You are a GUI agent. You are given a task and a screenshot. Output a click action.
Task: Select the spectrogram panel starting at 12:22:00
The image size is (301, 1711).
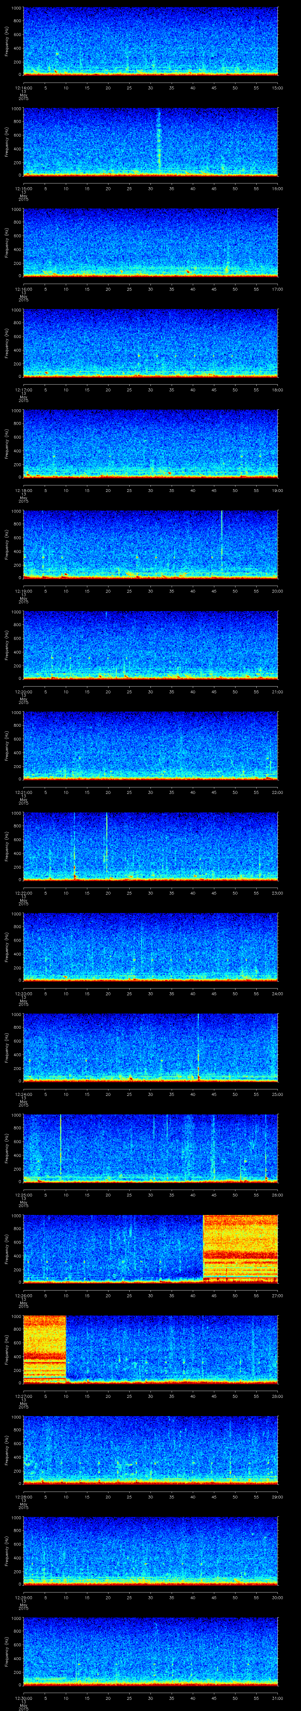pyautogui.click(x=150, y=846)
